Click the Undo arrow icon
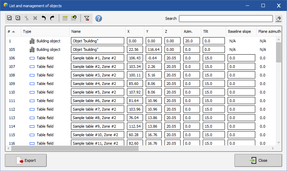This screenshot has width=287, height=171. [44, 18]
